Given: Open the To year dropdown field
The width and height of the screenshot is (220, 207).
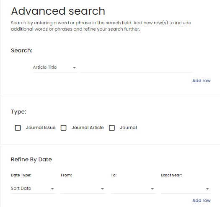Looking at the screenshot, I should tap(133, 189).
